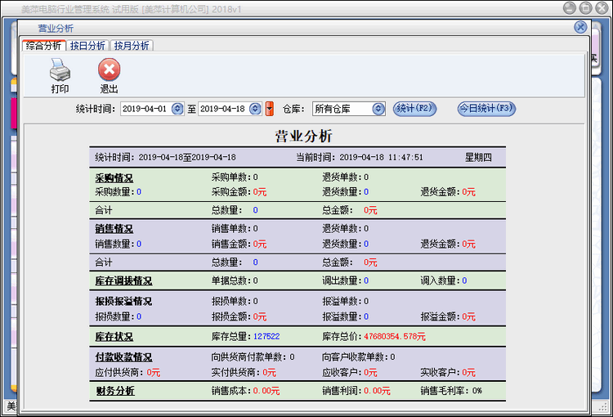Switch to the 综合分析 tab
Screen dimensions: 613x417
coord(43,46)
